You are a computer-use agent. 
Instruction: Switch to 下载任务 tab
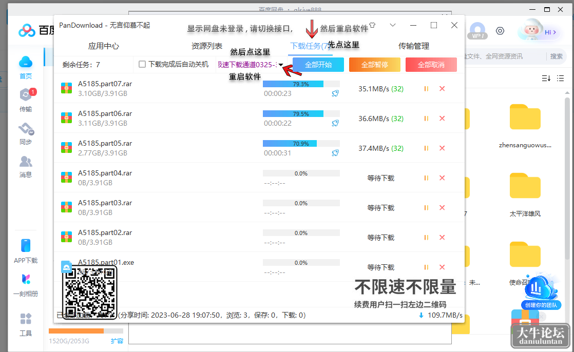(310, 46)
